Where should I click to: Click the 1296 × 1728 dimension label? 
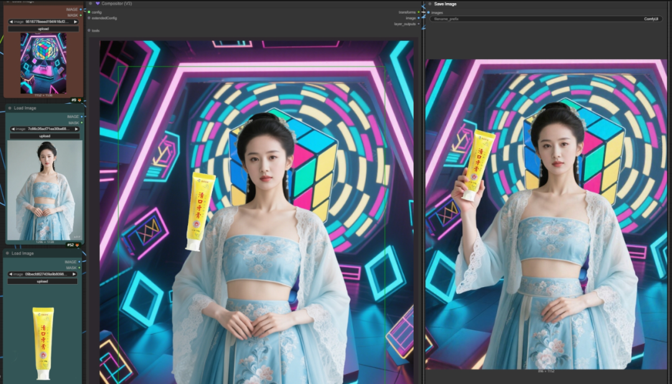[45, 242]
